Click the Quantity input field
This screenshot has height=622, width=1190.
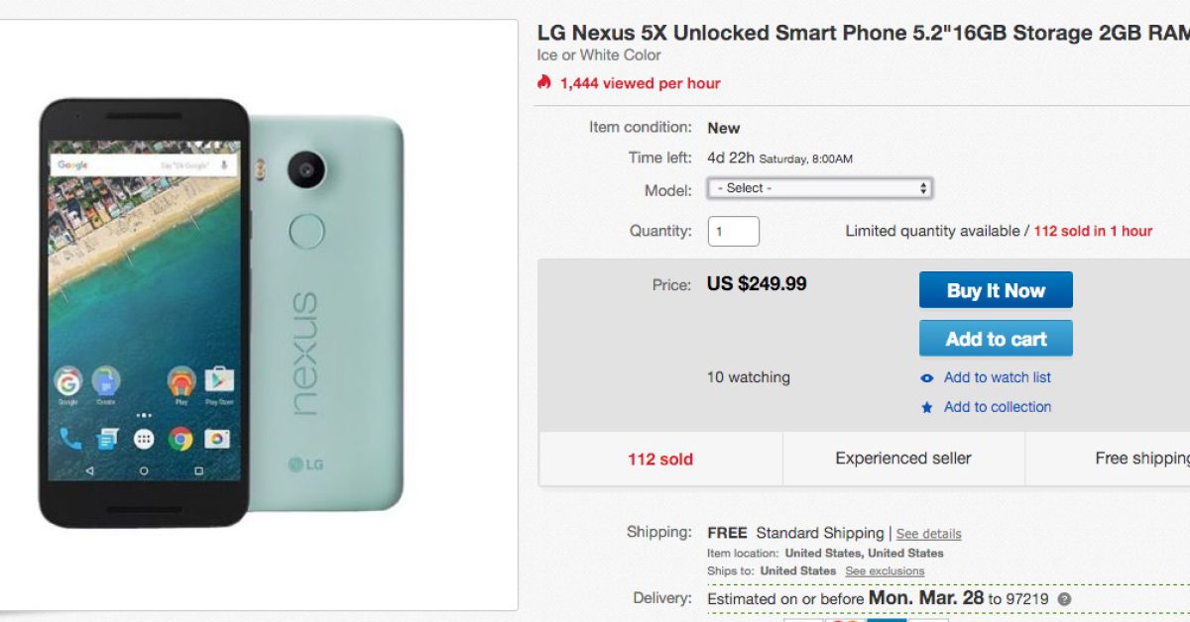pos(733,231)
